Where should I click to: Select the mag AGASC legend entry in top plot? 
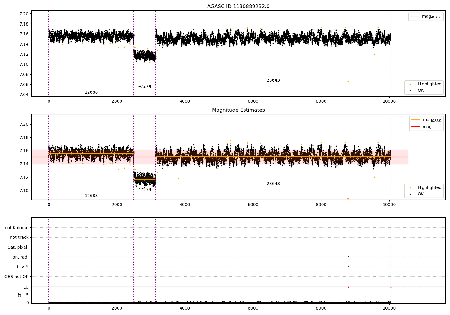[426, 16]
